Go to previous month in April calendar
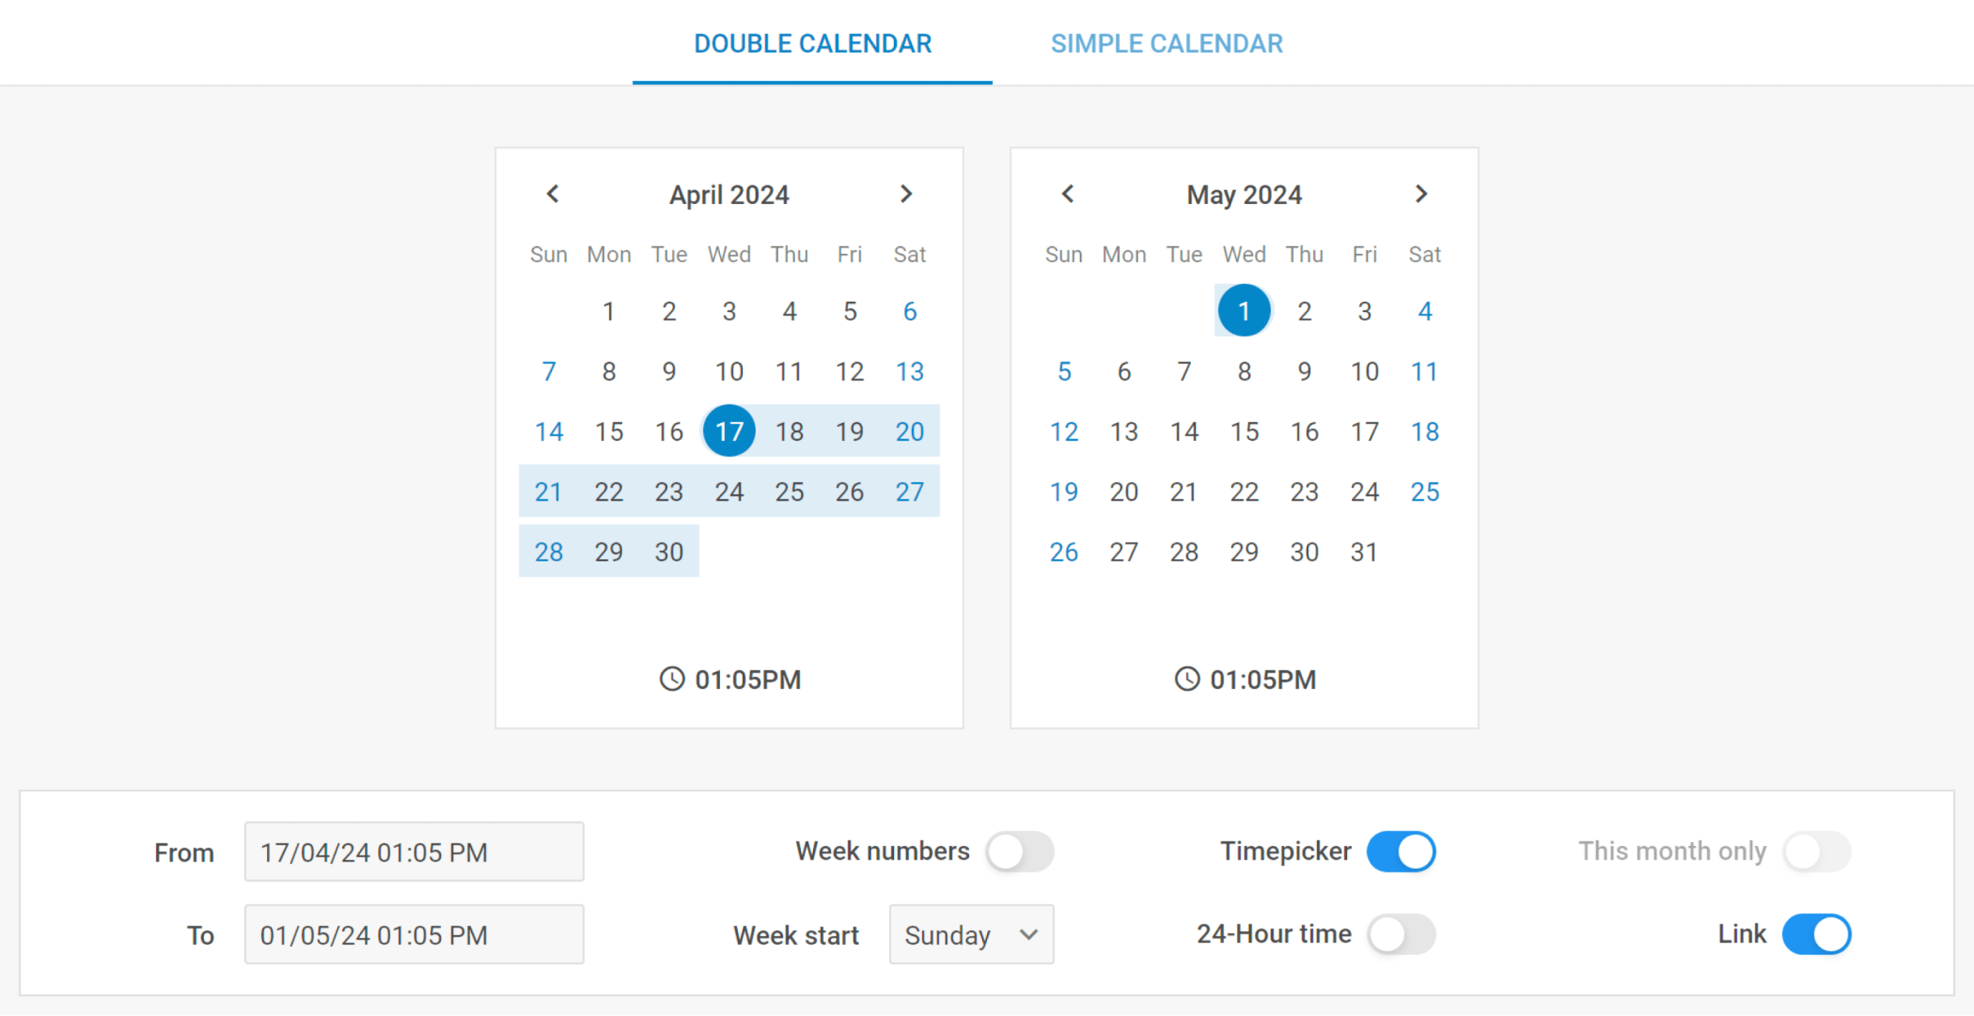 [553, 194]
